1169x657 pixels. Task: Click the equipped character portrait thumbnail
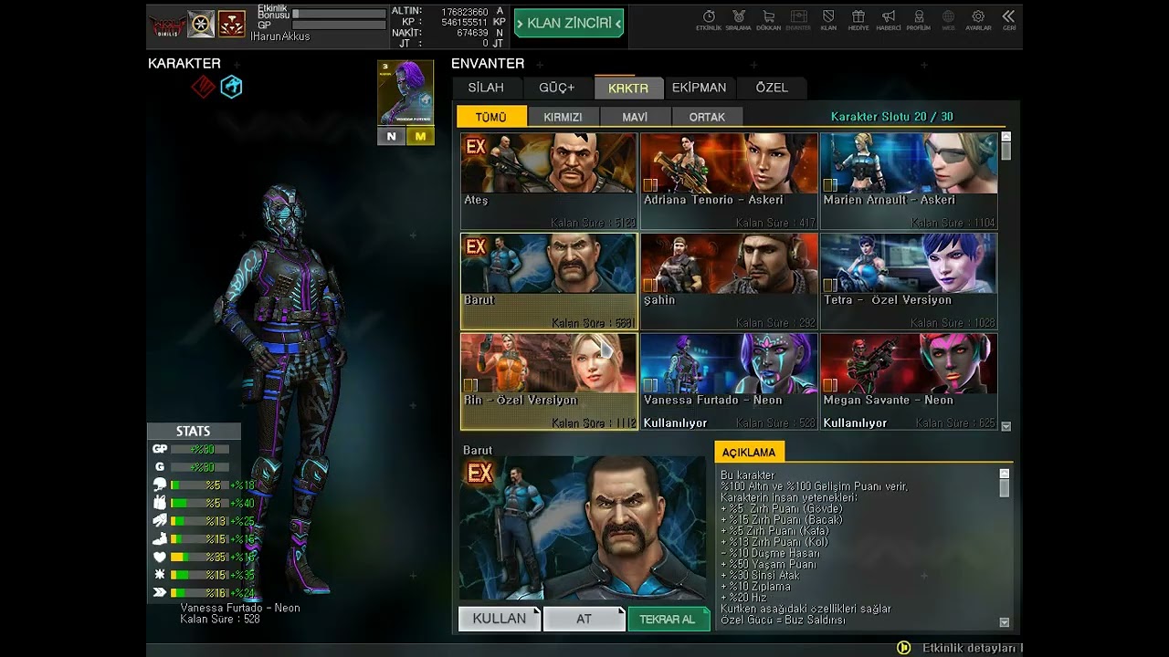click(x=405, y=92)
